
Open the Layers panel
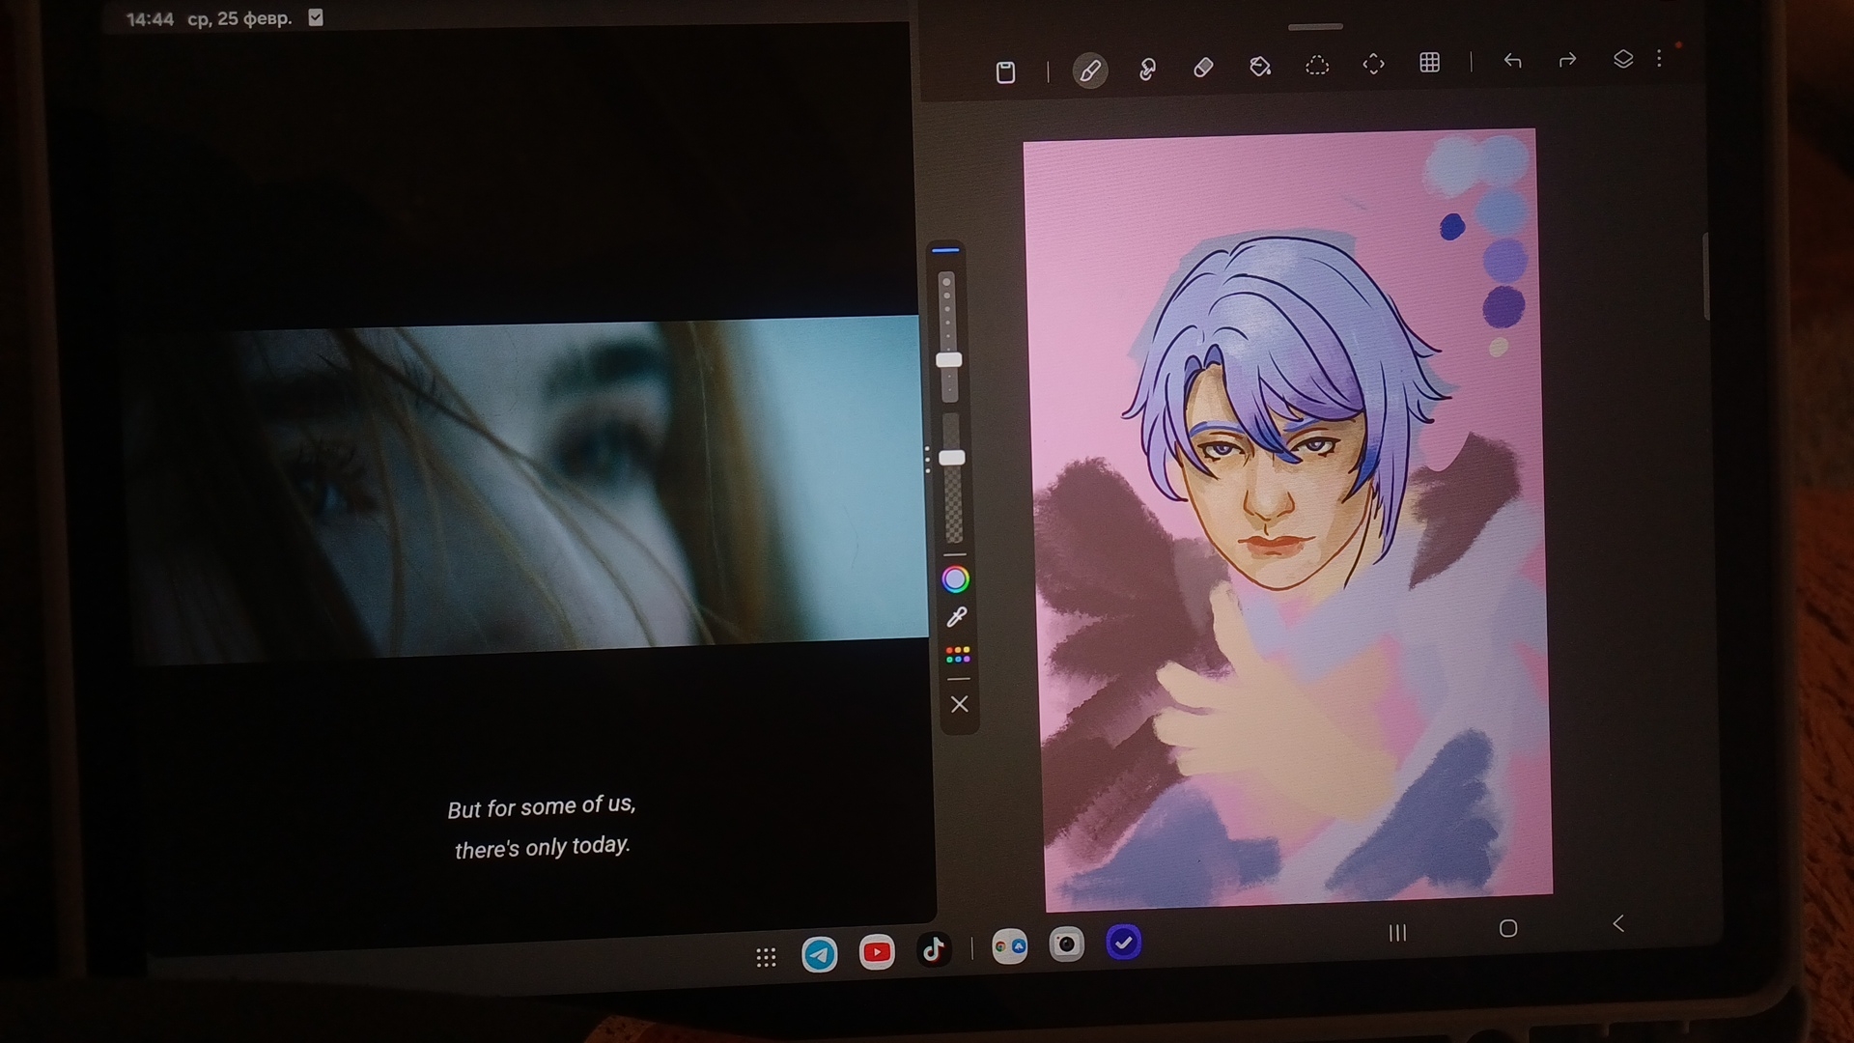pos(1623,58)
